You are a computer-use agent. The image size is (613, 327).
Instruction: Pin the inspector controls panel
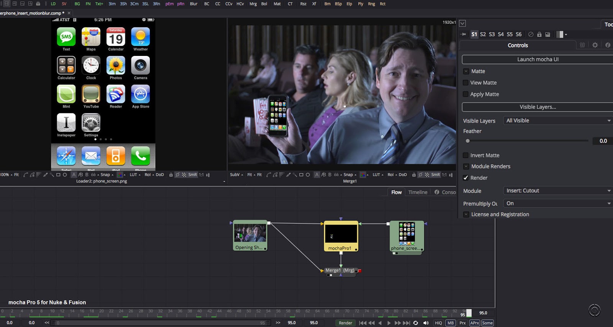(x=463, y=34)
